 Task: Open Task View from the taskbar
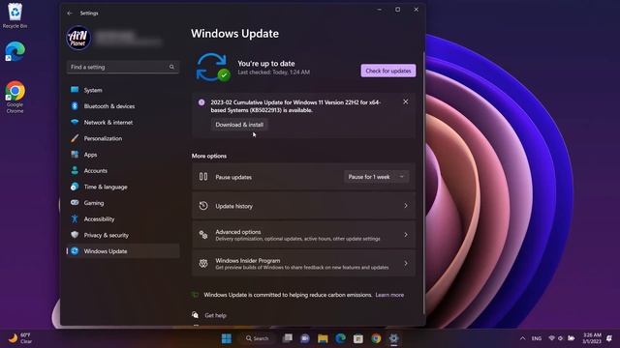point(288,338)
